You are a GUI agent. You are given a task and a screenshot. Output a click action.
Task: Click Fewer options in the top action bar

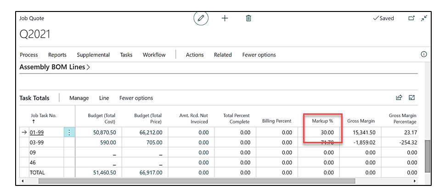259,55
